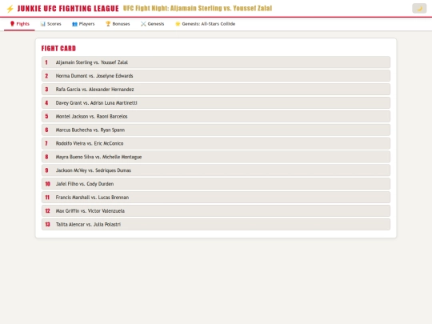Screen dimensions: 432x324
Task: Expand Montel Jackson vs. Raoni Barcelos fight
Action: tap(216, 116)
